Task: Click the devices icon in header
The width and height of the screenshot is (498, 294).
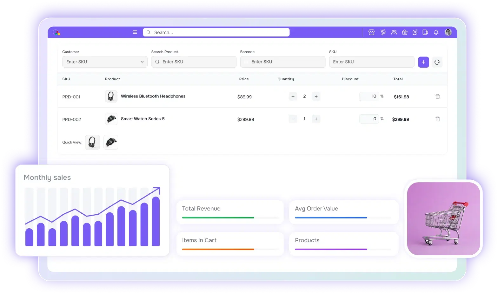Action: pos(425,32)
